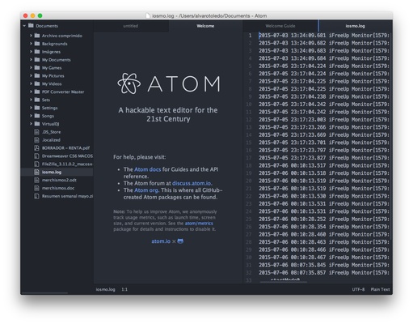The image size is (413, 324).
Task: Click the merchismos.doc file icon
Action: click(x=36, y=188)
